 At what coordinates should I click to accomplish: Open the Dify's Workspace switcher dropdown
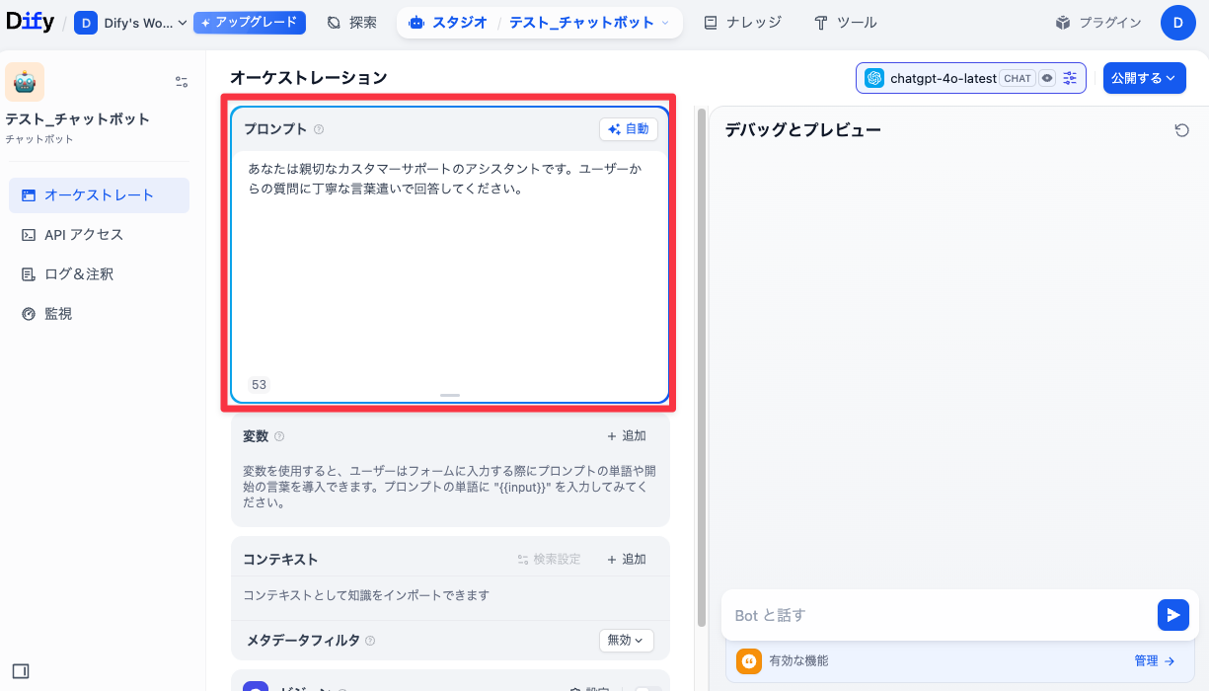coord(131,23)
